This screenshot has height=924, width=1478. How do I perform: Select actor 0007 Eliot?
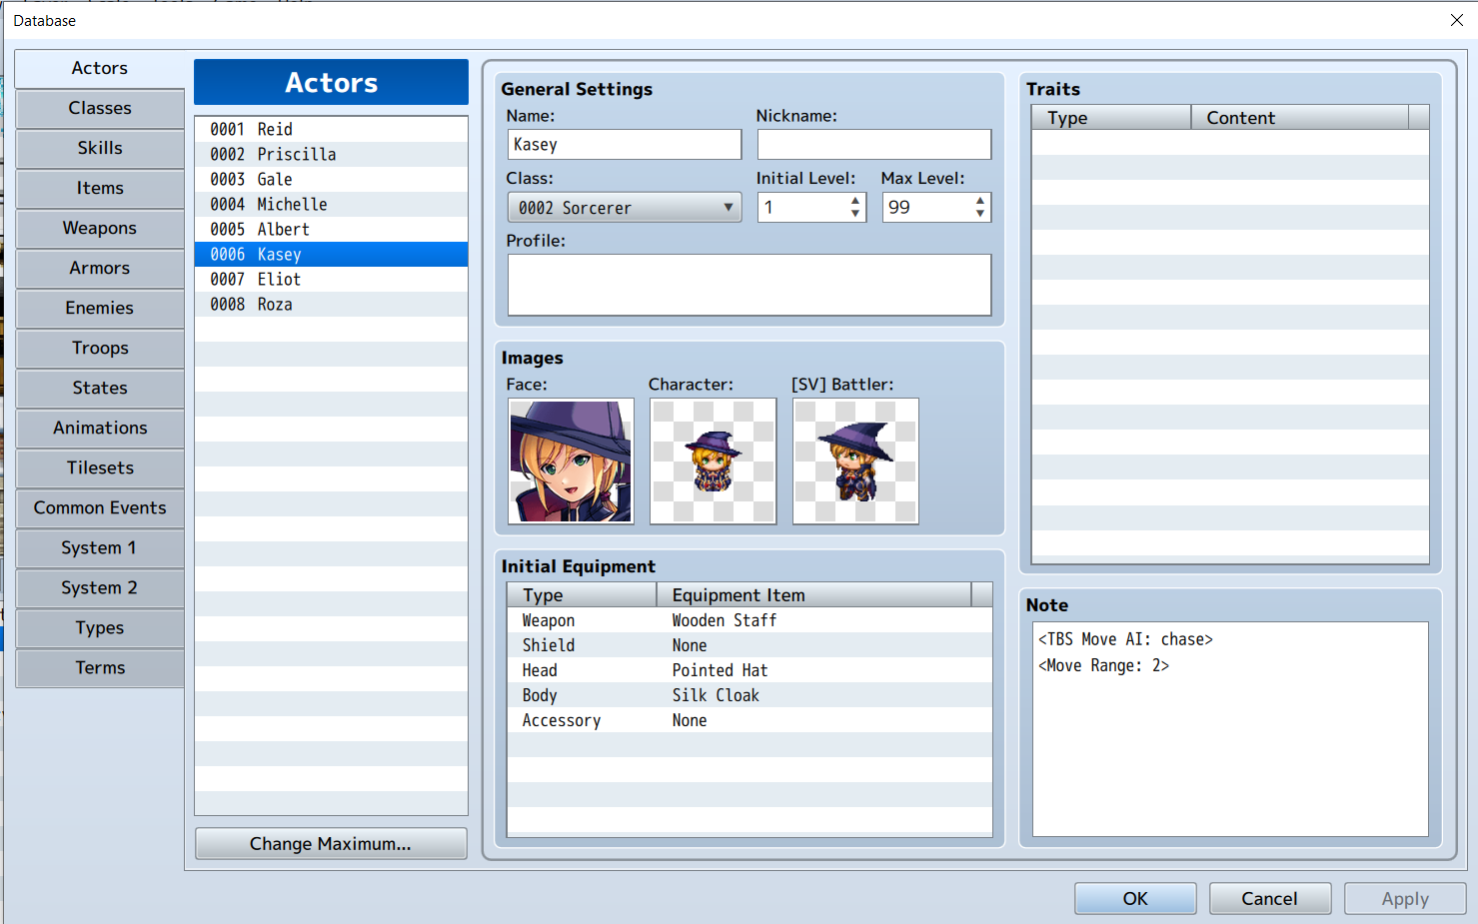tap(331, 280)
